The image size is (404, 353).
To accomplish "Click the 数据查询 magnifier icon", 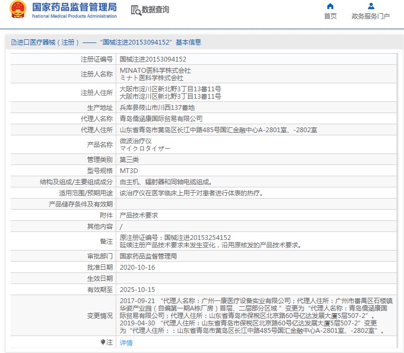I will 135,10.
